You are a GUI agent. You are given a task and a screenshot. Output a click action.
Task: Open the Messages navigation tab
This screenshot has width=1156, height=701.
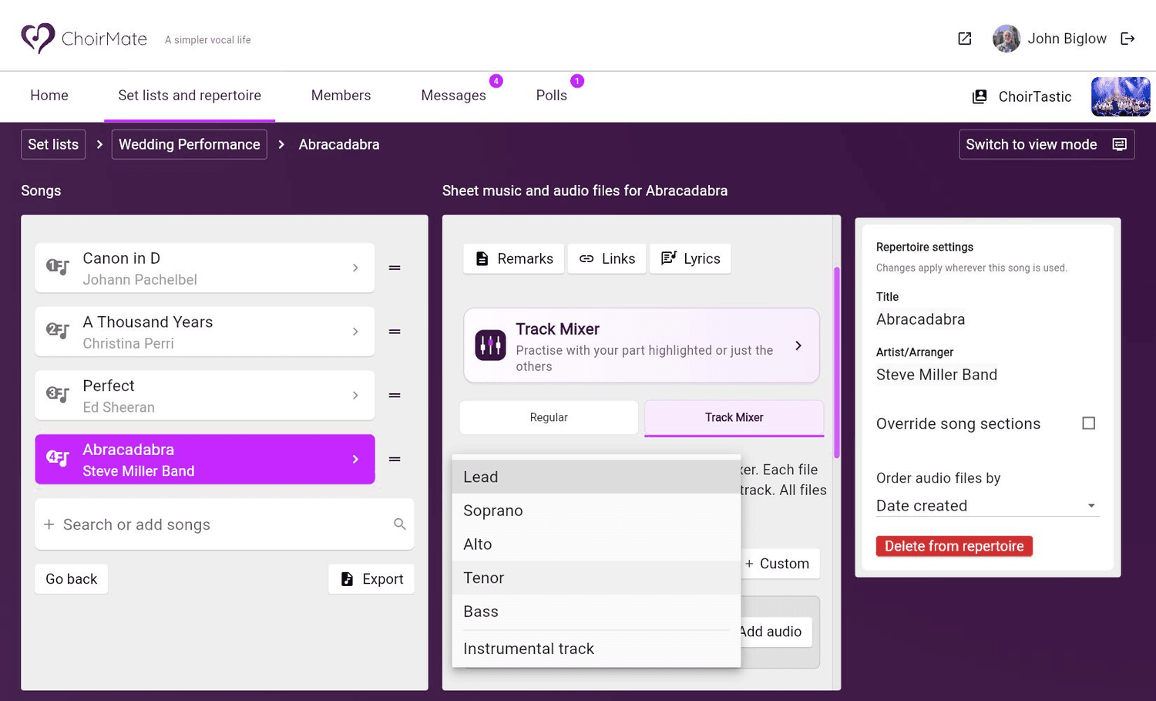(453, 96)
